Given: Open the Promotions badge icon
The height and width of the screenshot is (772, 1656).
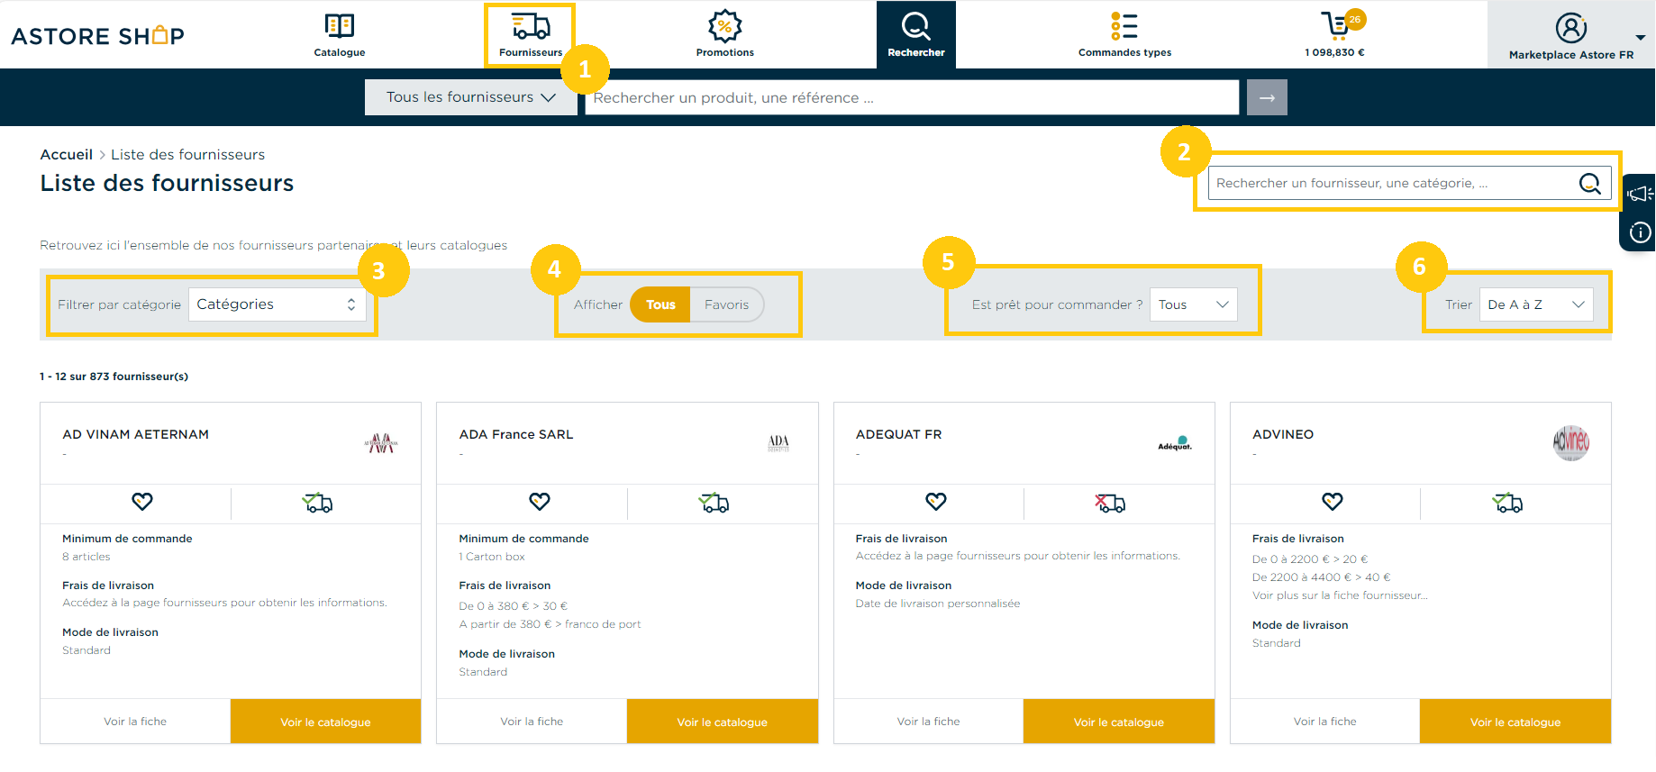Looking at the screenshot, I should (x=724, y=26).
